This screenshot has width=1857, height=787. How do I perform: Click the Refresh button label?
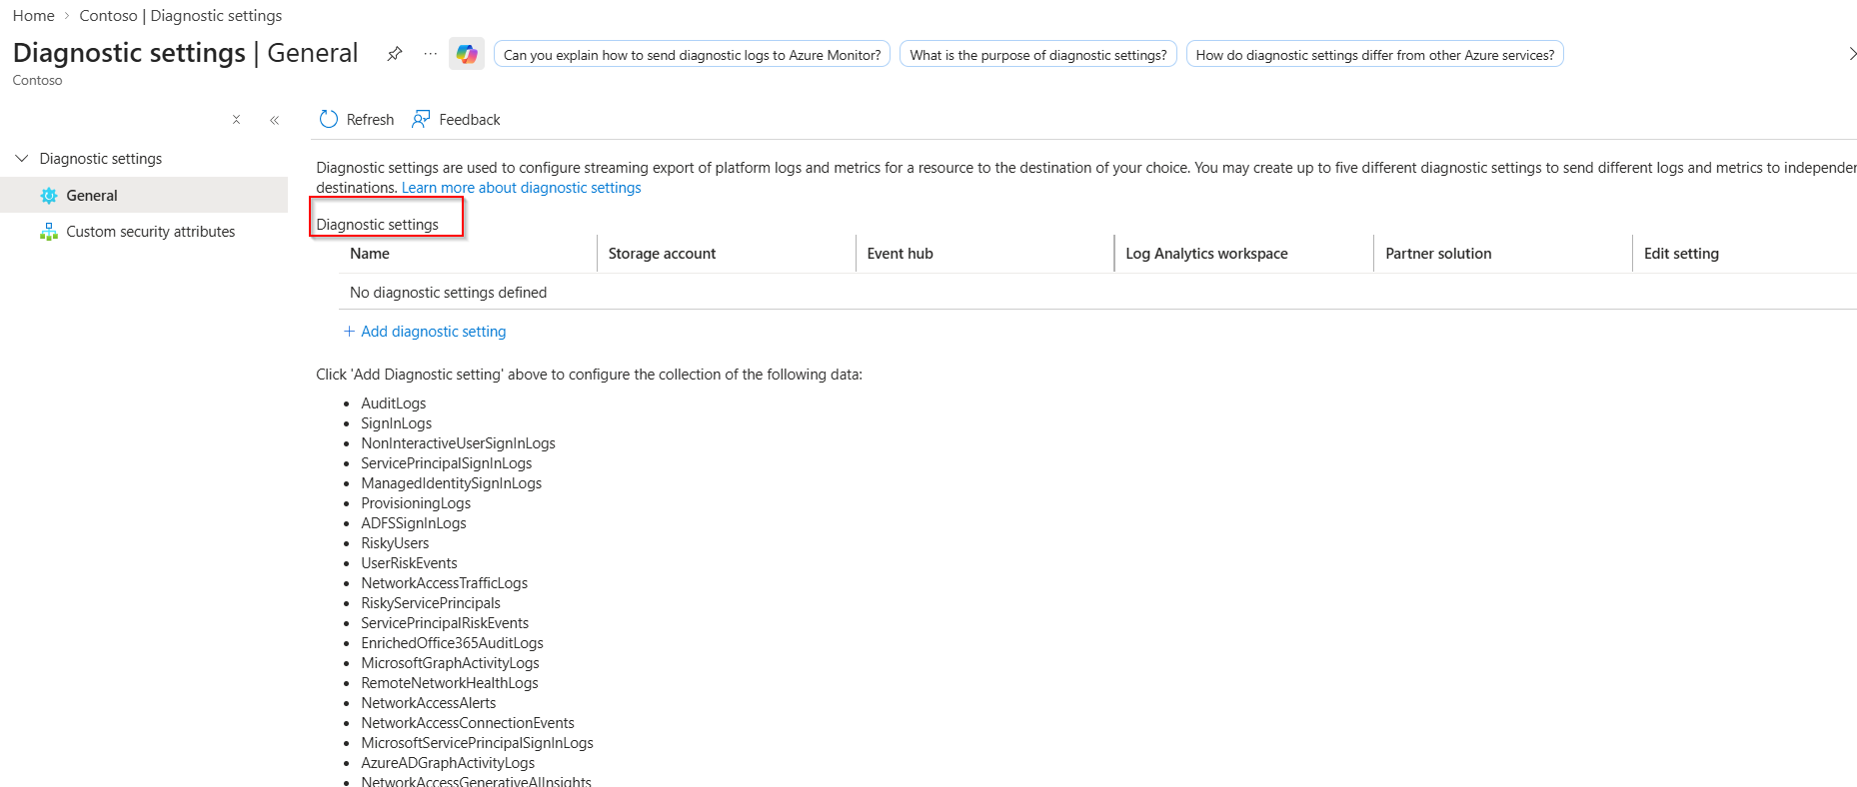click(370, 120)
